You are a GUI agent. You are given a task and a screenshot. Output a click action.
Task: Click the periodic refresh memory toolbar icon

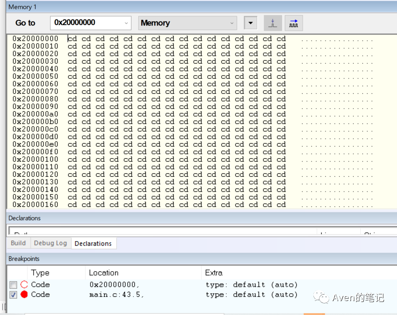point(294,23)
